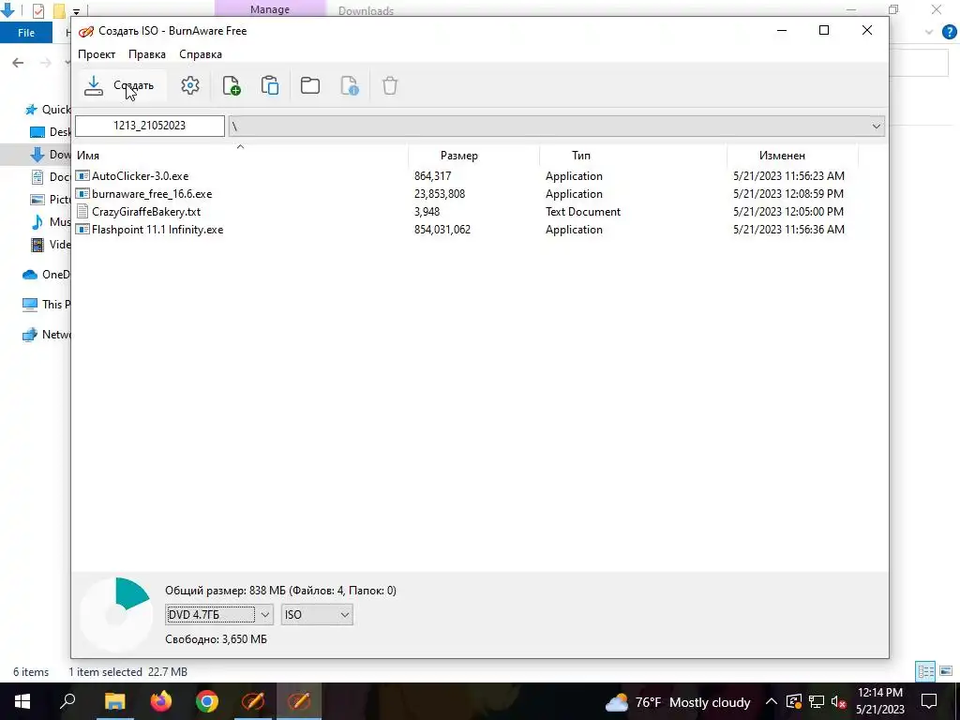Launch Chrome from the taskbar
Viewport: 960px width, 720px height.
(x=207, y=701)
